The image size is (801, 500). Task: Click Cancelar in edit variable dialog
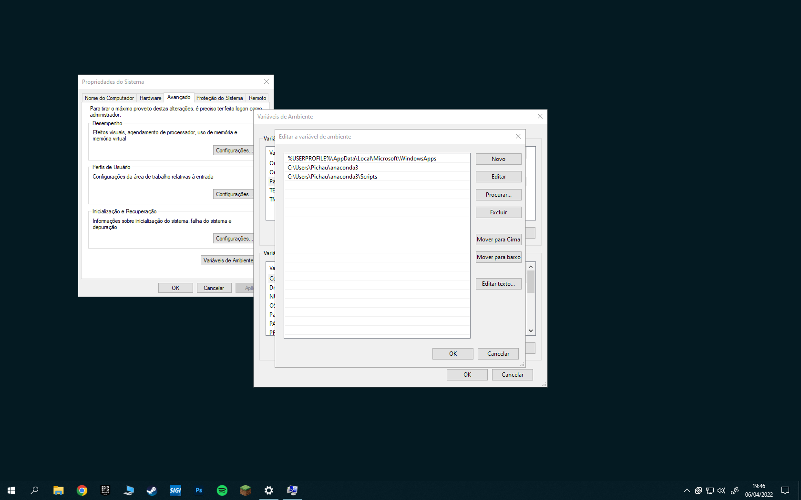tap(498, 354)
